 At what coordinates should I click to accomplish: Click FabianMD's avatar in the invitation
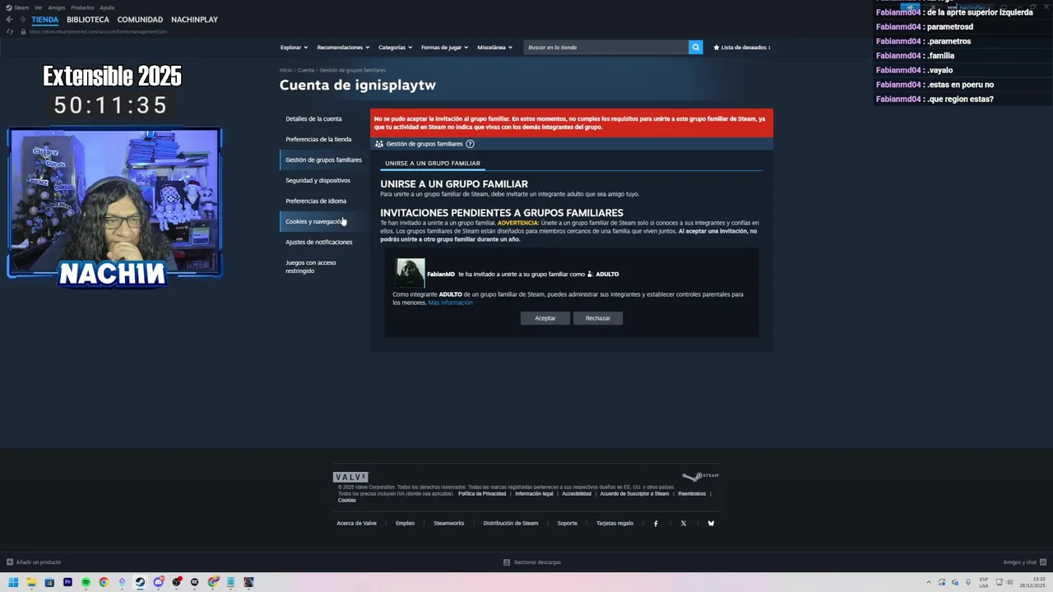411,273
